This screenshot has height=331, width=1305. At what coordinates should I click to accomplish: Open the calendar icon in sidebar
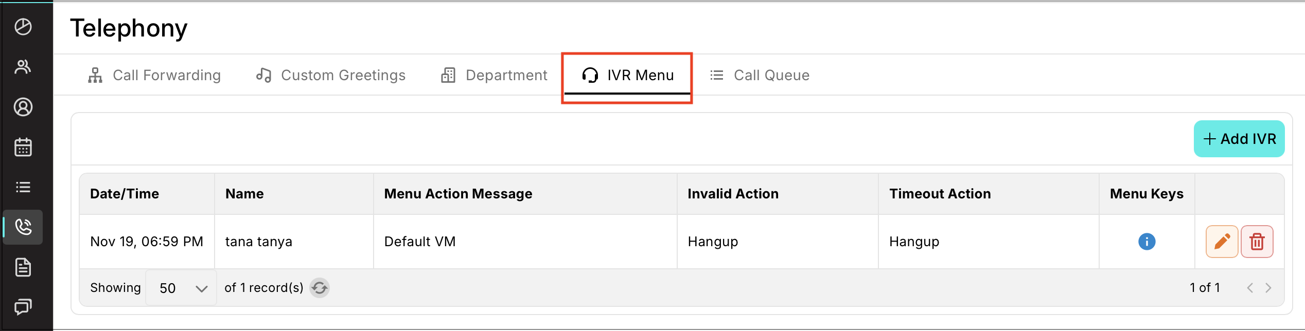23,147
